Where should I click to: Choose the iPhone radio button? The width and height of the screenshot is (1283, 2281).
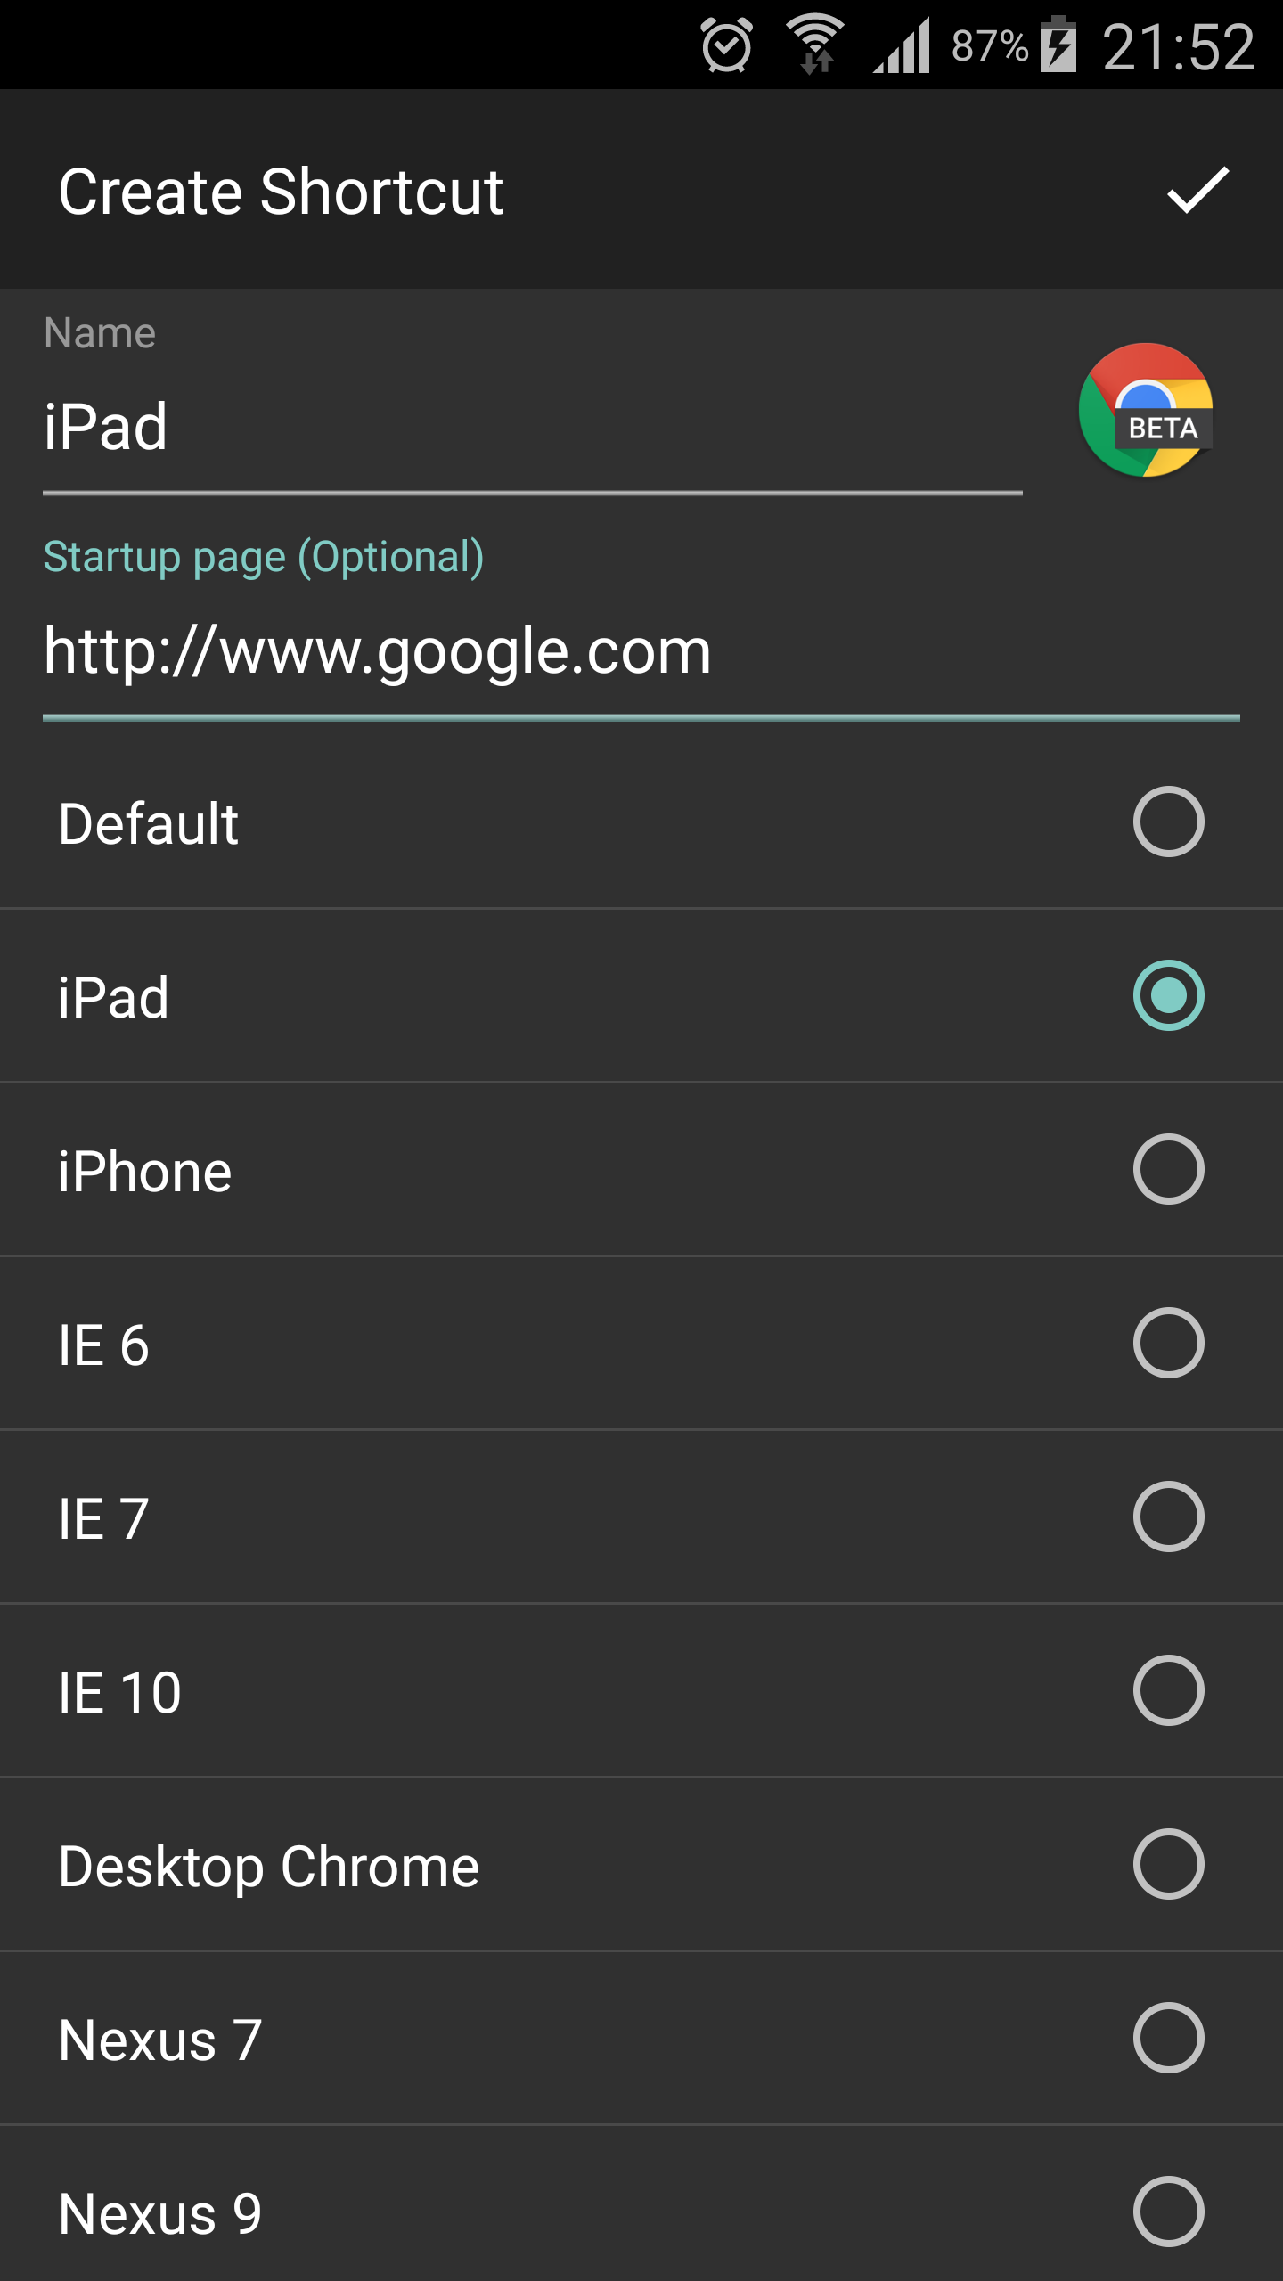tap(1168, 1169)
